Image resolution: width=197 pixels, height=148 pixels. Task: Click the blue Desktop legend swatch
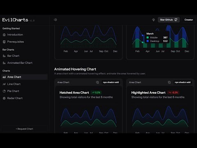click(x=148, y=41)
